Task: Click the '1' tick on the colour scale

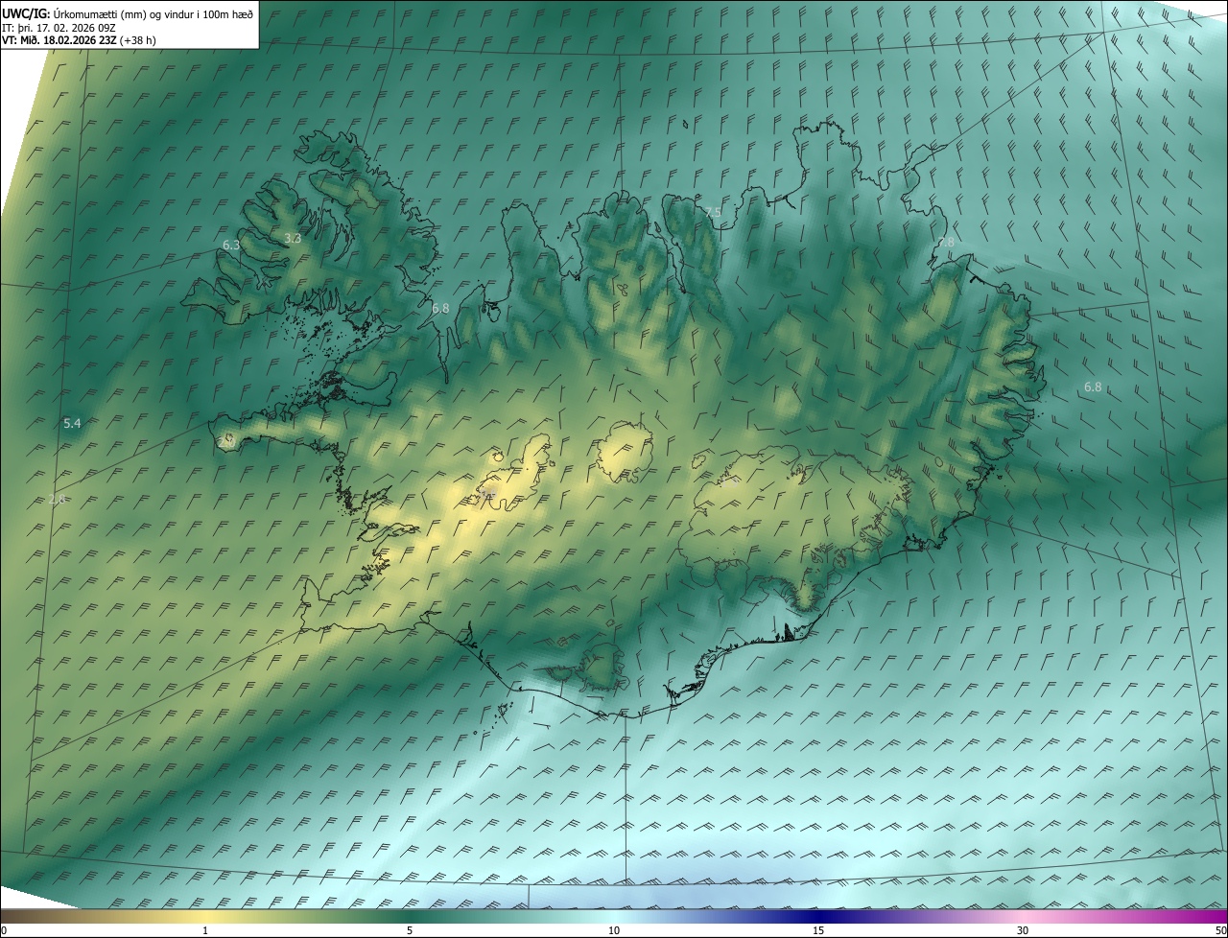Action: click(x=205, y=930)
